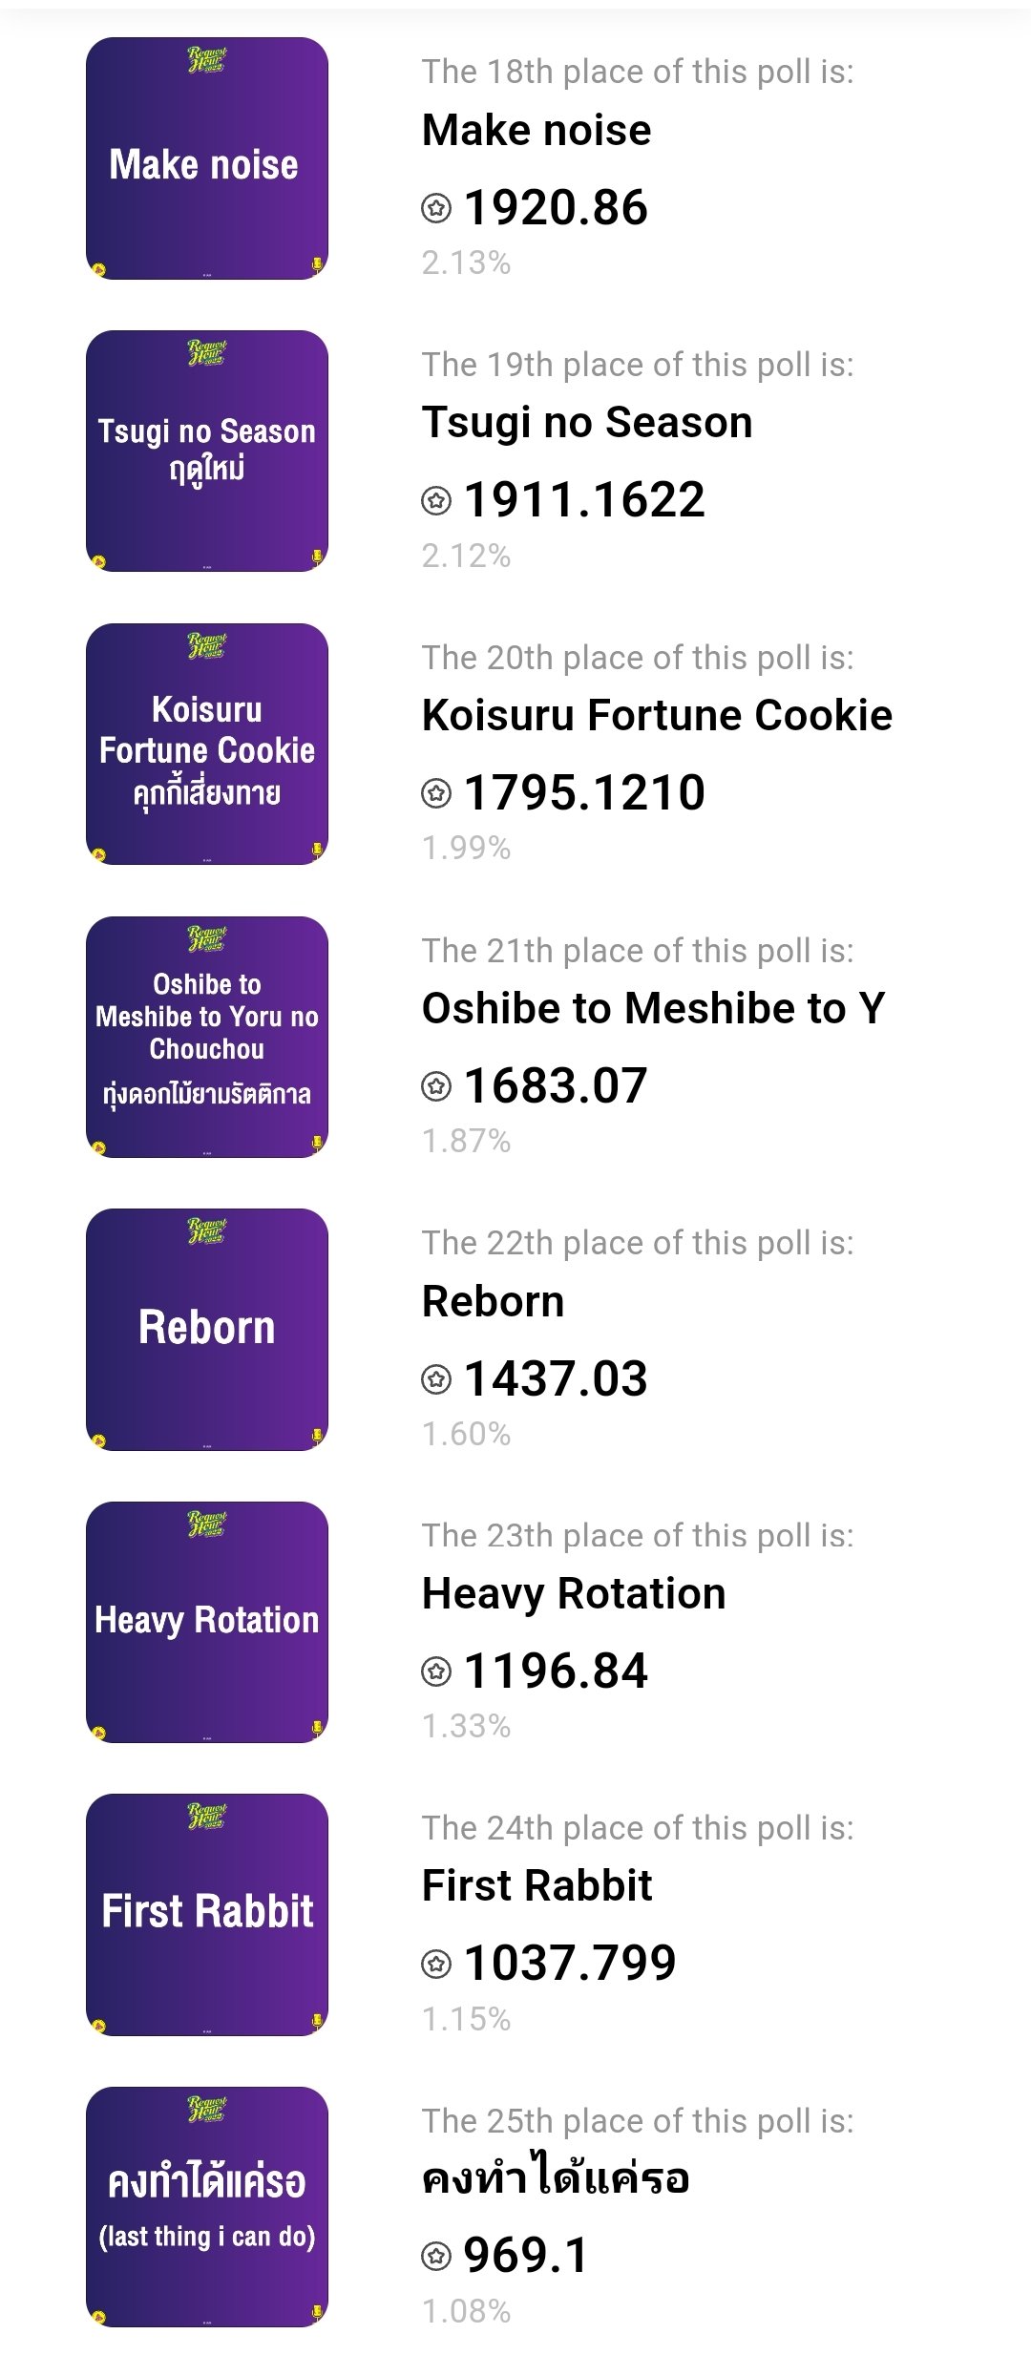The image size is (1031, 2376).
Task: Click star icon beside 1911.1622 score
Action: 436,500
